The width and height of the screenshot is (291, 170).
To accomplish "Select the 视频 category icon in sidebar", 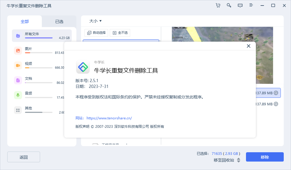I will coord(18,65).
